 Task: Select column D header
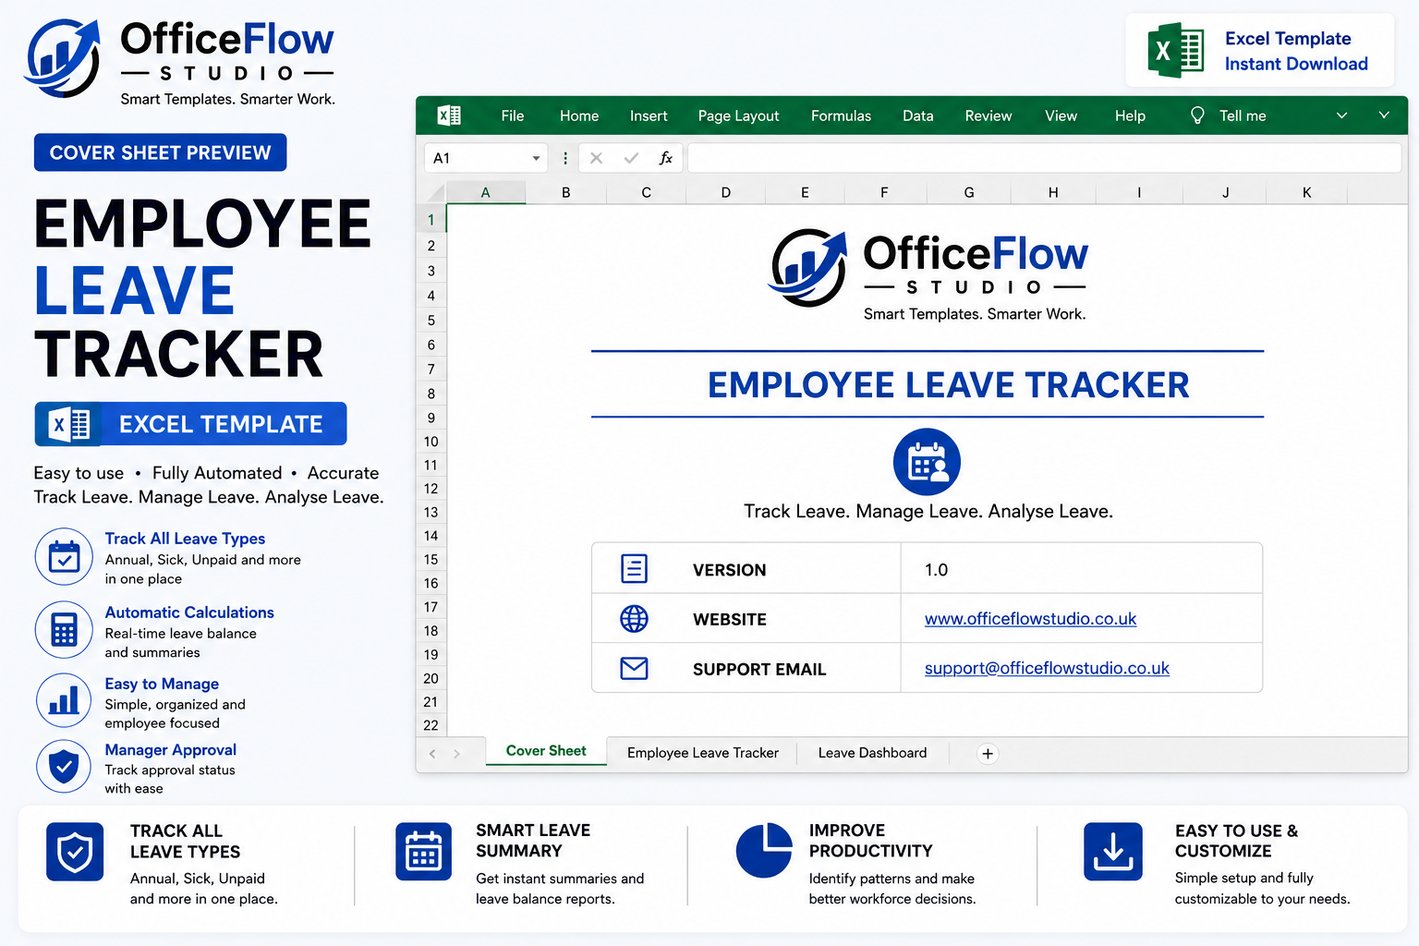pyautogui.click(x=726, y=192)
